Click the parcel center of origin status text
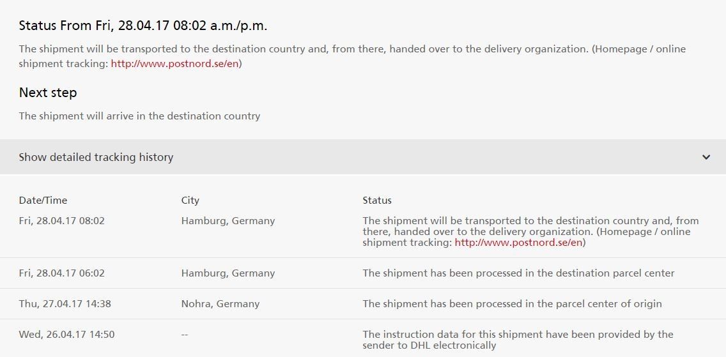The image size is (726, 357). point(512,304)
